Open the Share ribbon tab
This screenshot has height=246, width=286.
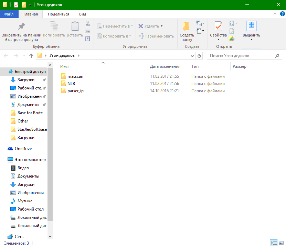pyautogui.click(x=59, y=14)
